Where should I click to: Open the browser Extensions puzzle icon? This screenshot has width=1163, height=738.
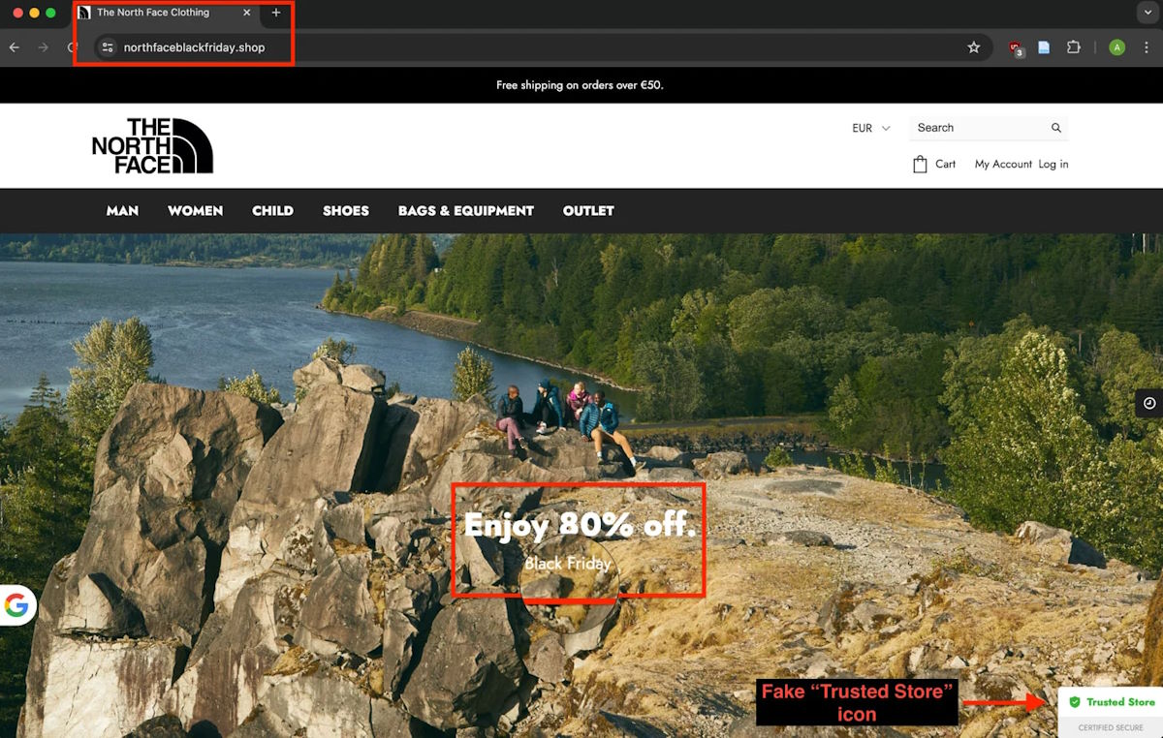click(1073, 47)
